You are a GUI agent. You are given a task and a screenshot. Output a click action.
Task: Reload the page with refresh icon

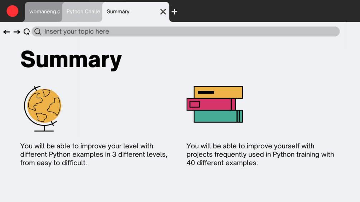point(27,31)
